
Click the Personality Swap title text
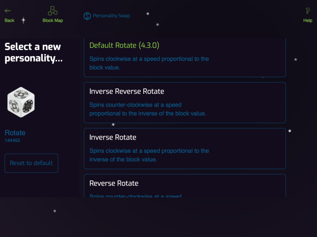(111, 16)
